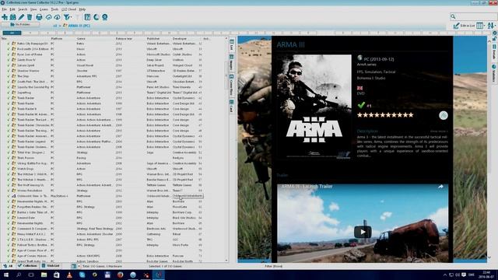Switch to the Wish List bottom tab
The width and height of the screenshot is (498, 280).
(51, 266)
